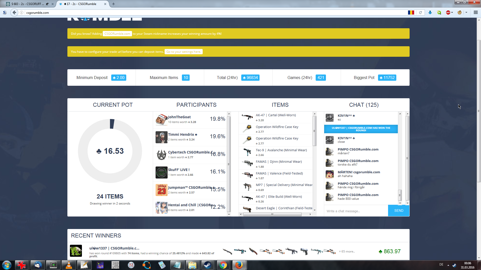Focus the 'Write a chat message' field
This screenshot has height=270, width=481.
[356, 211]
